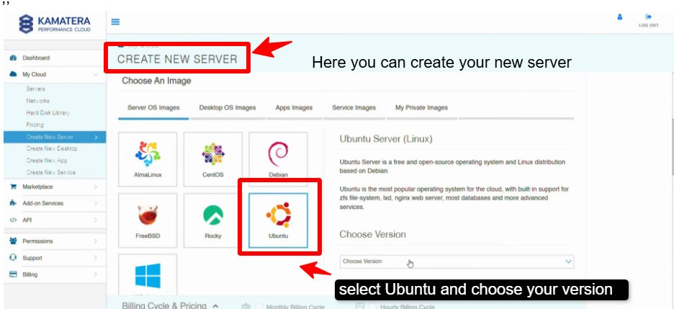
Task: Select the AlmaLinux image tile
Action: tap(147, 160)
